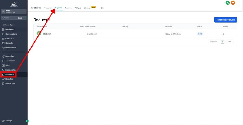The width and height of the screenshot is (243, 125).
Task: Open the orange notifications bell
Action: 233,3
